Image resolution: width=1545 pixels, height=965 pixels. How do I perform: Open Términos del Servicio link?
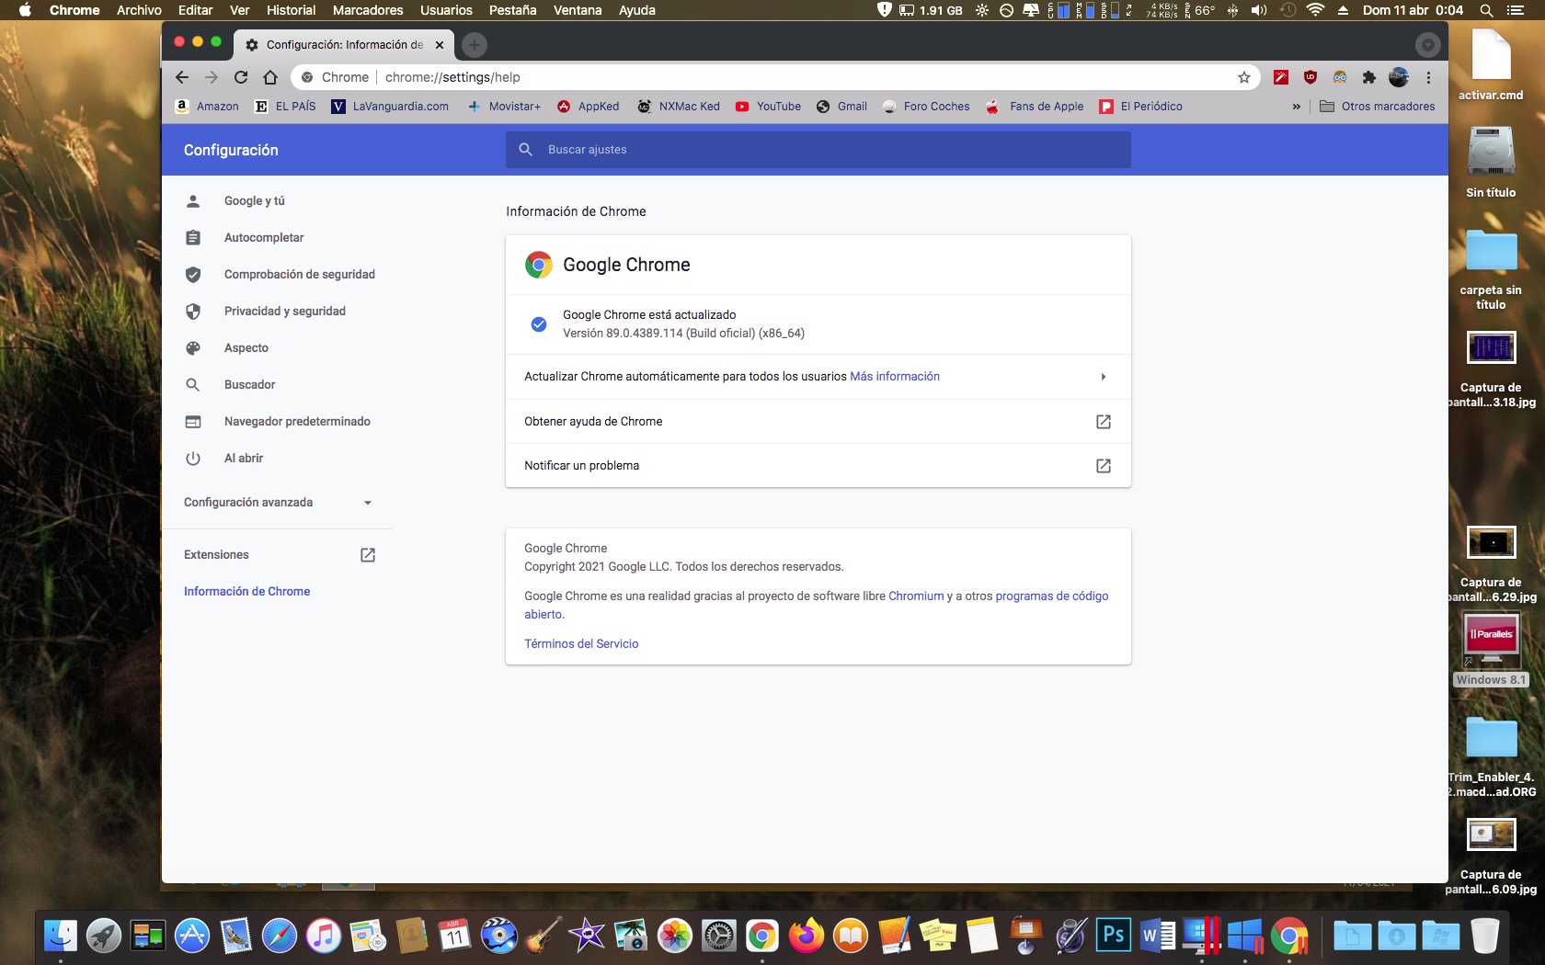click(581, 644)
